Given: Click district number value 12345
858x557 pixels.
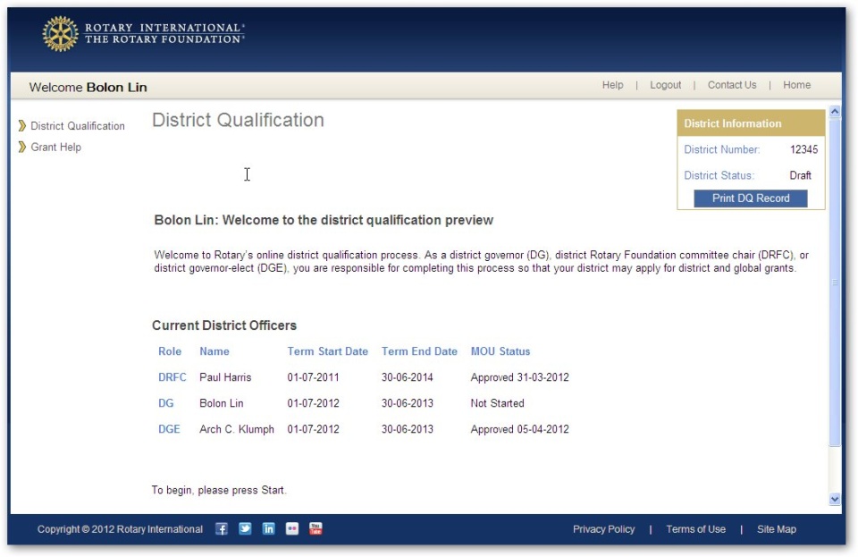Looking at the screenshot, I should [x=803, y=149].
